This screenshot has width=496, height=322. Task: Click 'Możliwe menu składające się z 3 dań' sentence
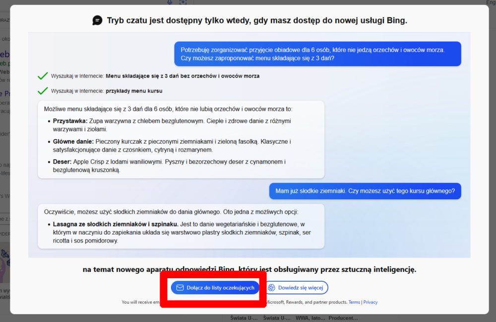pyautogui.click(x=168, y=109)
